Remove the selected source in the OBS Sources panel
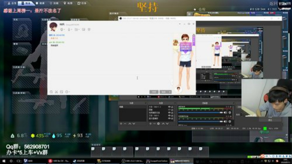The image size is (292, 164). click(x=154, y=123)
